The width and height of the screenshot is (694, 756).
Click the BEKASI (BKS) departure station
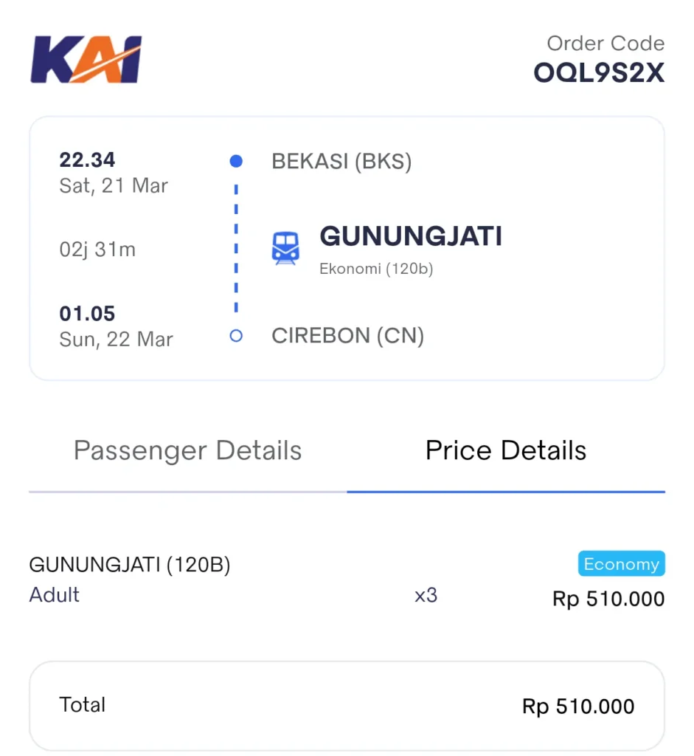point(341,161)
